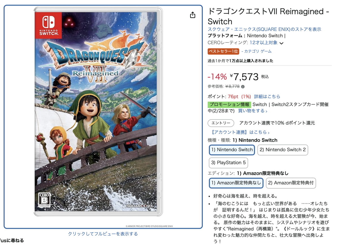Click the product title text

coord(268,16)
